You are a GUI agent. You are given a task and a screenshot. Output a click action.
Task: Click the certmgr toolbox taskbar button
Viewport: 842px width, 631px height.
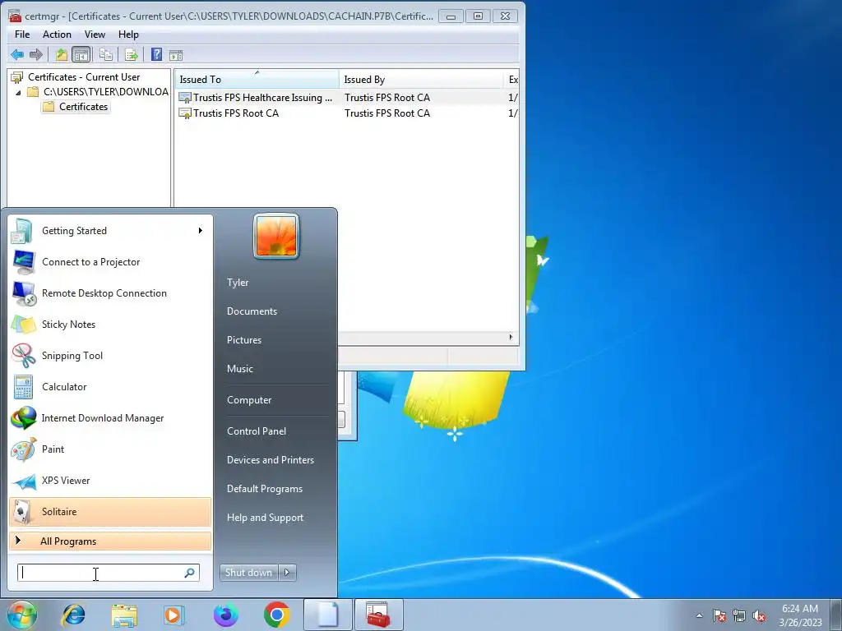click(378, 615)
